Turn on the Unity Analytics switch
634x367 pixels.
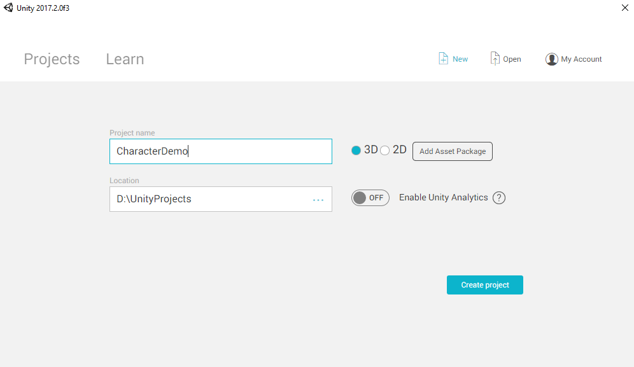370,198
